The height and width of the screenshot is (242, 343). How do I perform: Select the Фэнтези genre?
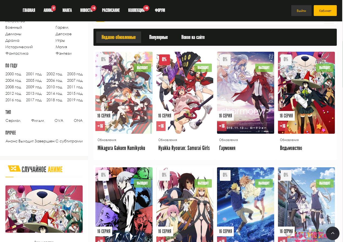pyautogui.click(x=64, y=53)
